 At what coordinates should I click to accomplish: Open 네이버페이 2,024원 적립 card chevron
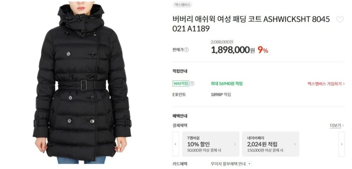[295, 144]
